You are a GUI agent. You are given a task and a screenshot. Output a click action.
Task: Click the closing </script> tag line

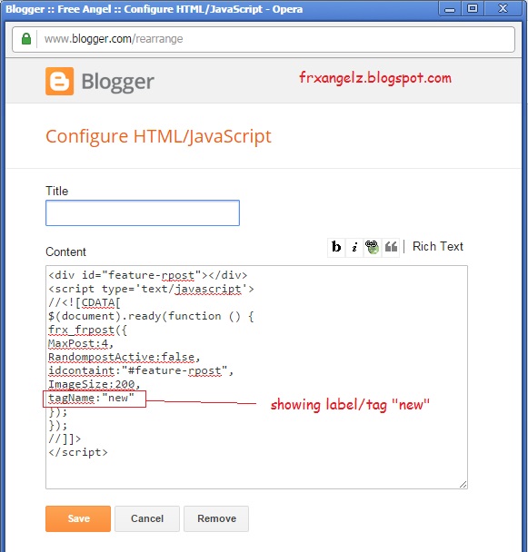78,452
